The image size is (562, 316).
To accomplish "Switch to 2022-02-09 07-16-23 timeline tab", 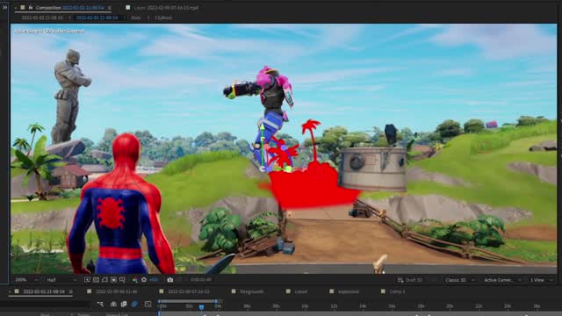I will (x=189, y=291).
